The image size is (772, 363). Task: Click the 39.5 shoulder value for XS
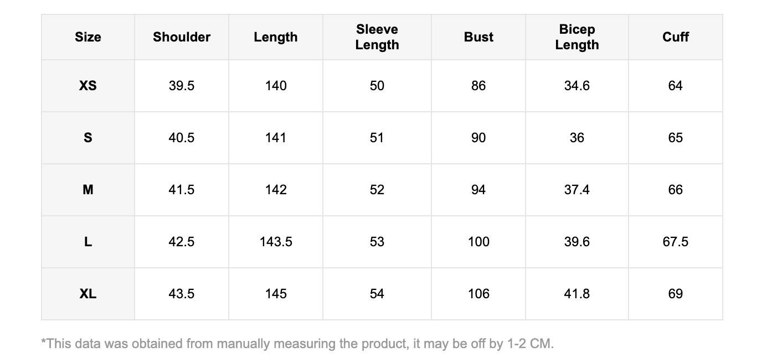tap(182, 86)
